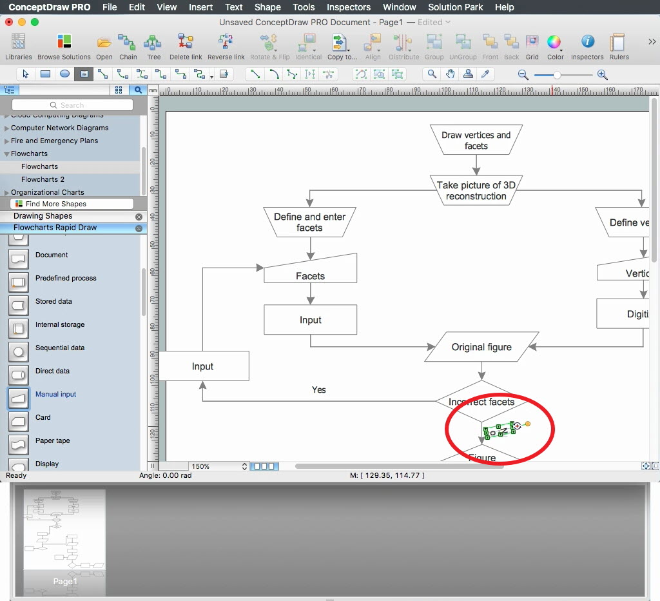Viewport: 660px width, 601px height.
Task: Collapse the Flowcharts library category
Action: (x=6, y=154)
